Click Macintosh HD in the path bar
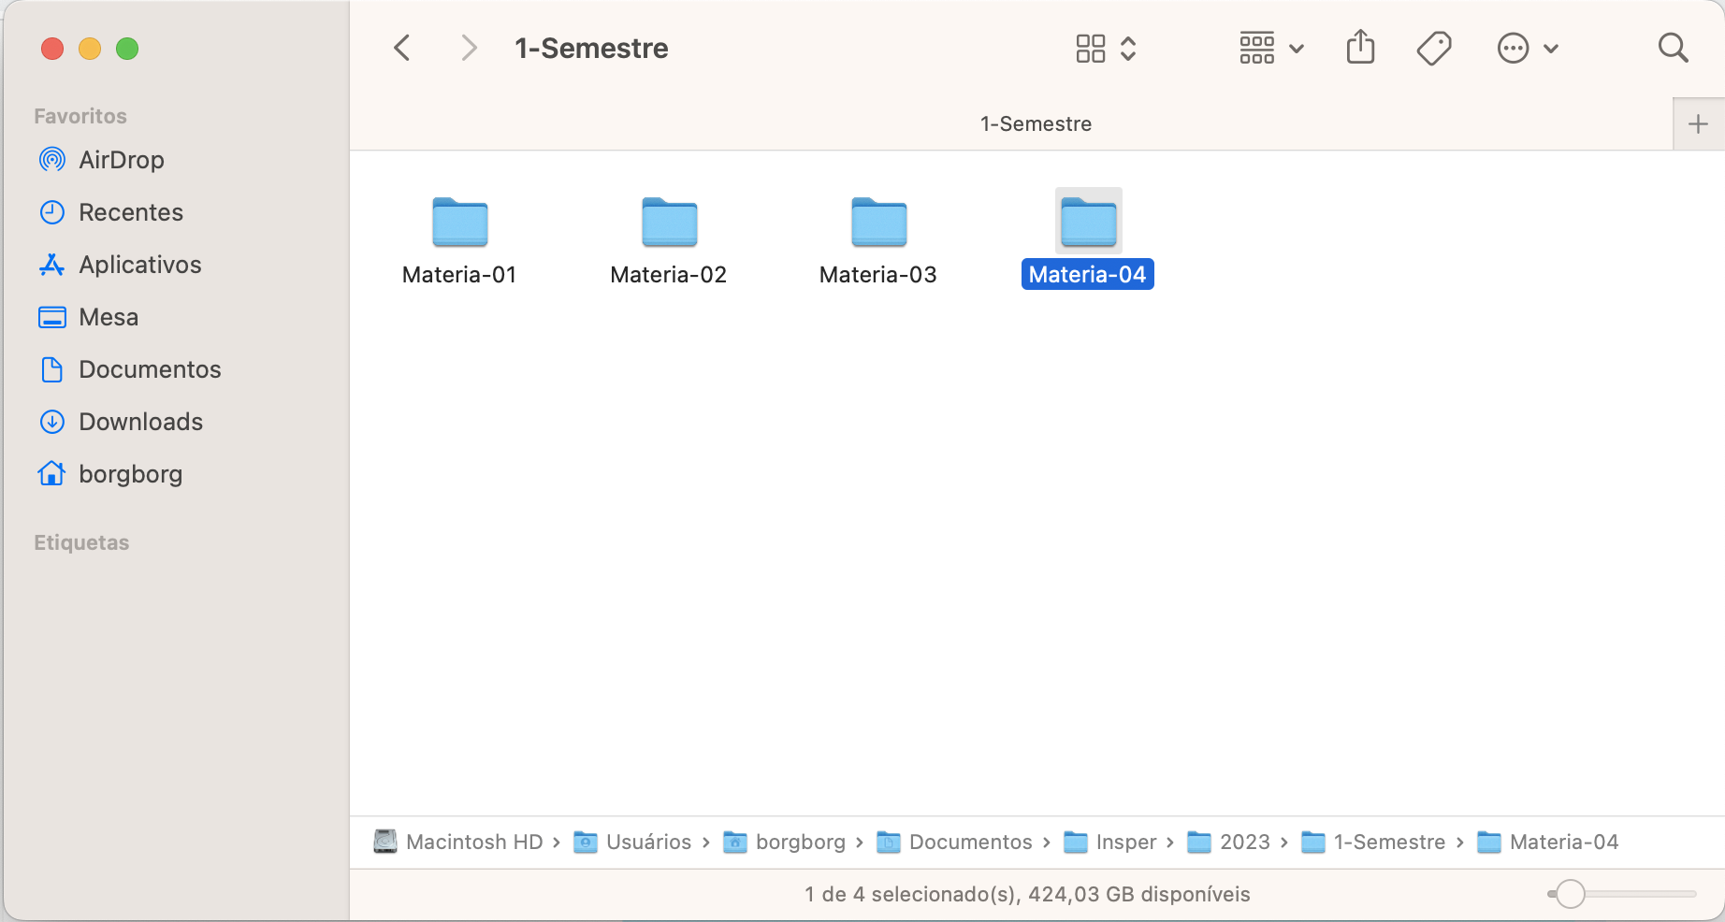The height and width of the screenshot is (922, 1725). (458, 842)
